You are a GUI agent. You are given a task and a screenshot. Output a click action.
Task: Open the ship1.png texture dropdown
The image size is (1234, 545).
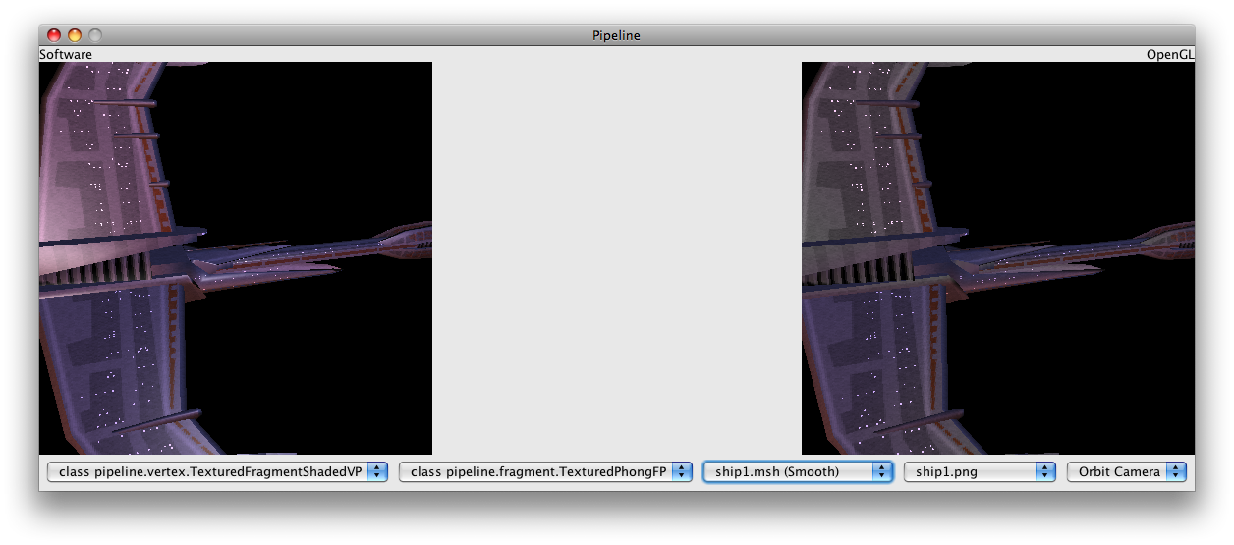[971, 472]
